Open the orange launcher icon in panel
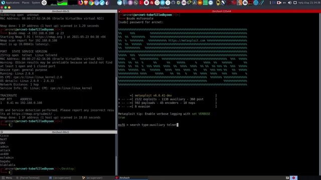This screenshot has height=180, width=321. (x=200, y=2)
